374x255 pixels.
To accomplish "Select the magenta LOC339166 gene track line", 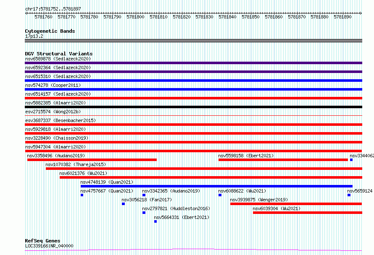I will [193, 250].
